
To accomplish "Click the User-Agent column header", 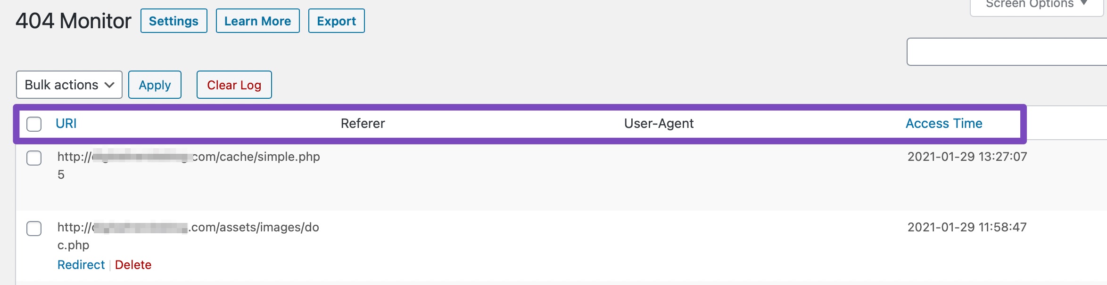I will 658,124.
